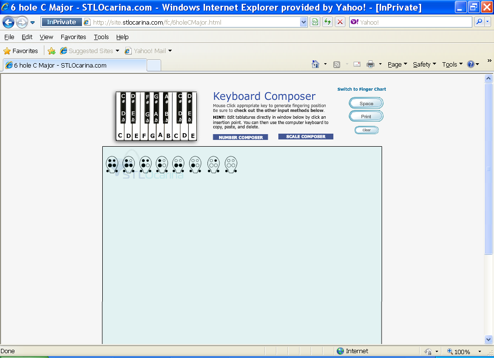Open the search provider dropdown arrow

point(487,22)
